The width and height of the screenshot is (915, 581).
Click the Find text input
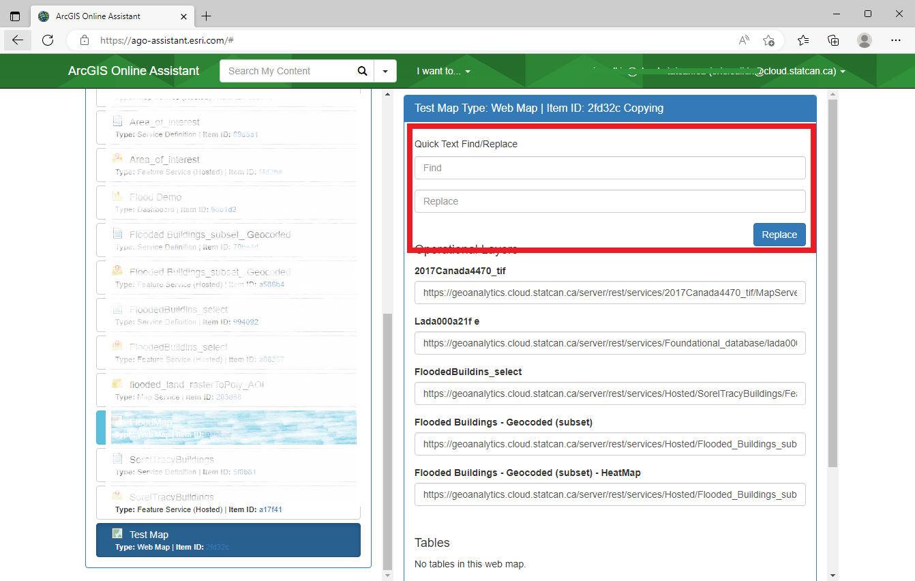pyautogui.click(x=610, y=168)
